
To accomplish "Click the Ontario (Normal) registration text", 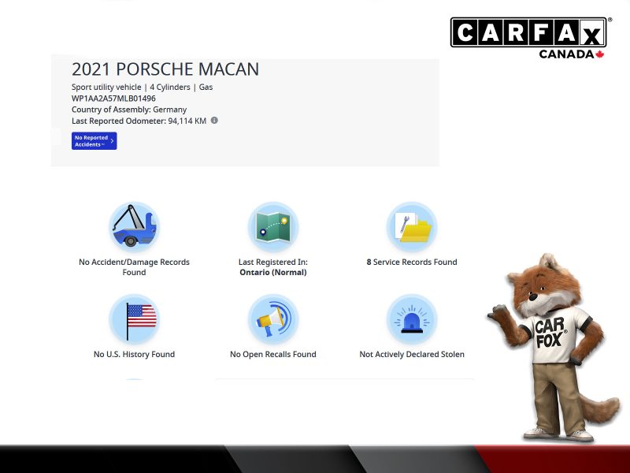I will click(272, 273).
